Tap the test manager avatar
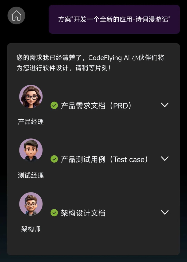187x262 pixels. tap(31, 150)
